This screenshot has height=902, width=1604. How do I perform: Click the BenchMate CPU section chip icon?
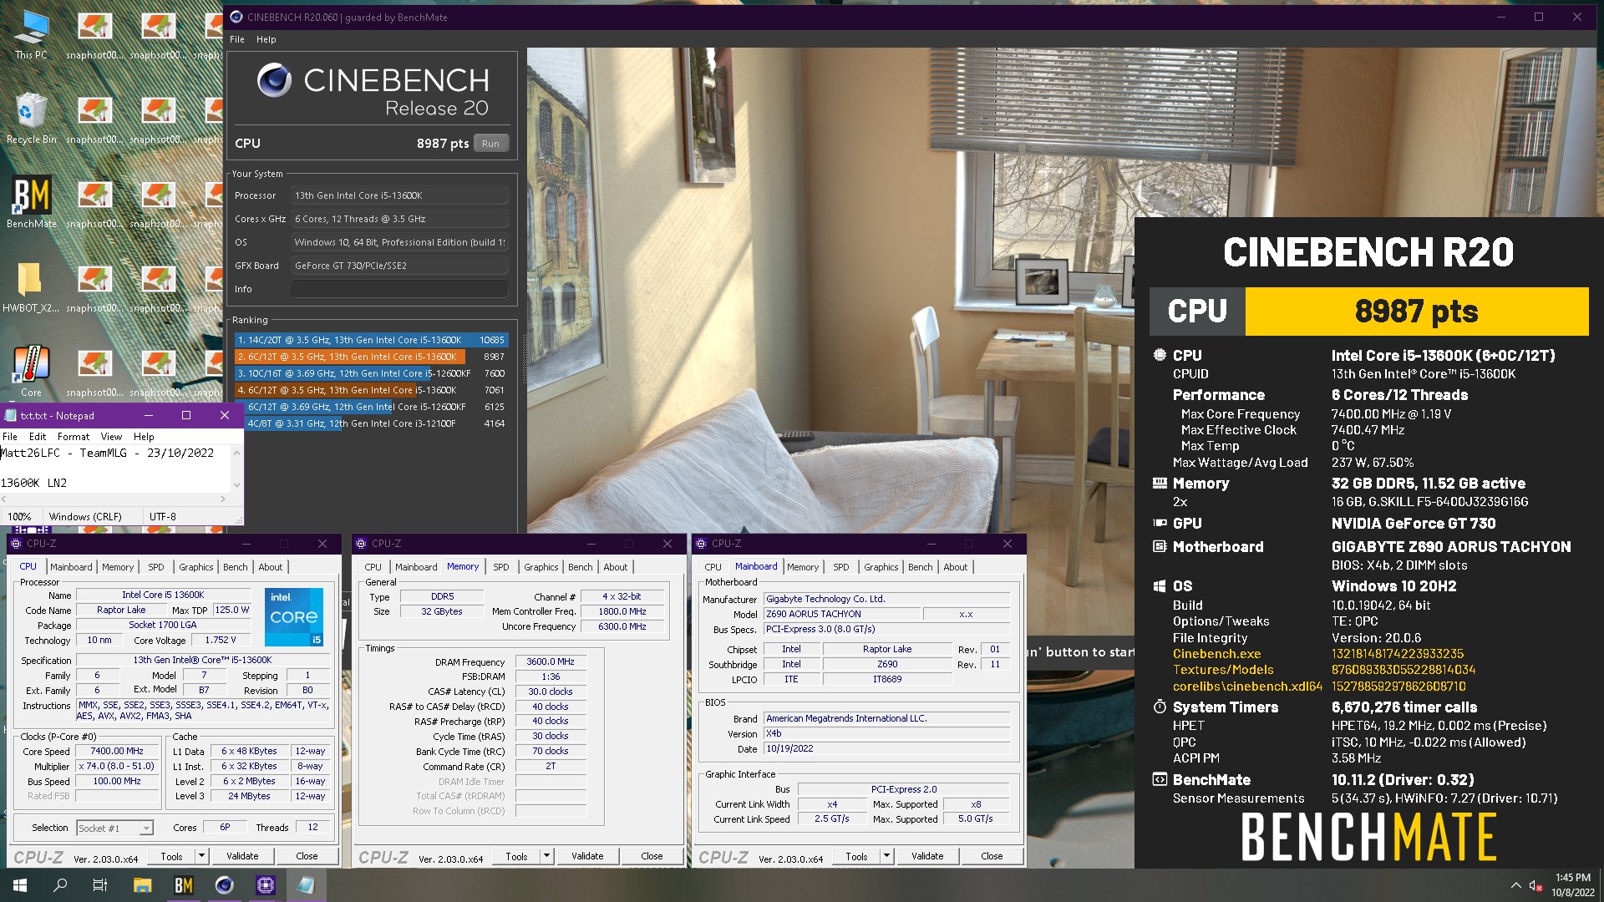click(1160, 355)
